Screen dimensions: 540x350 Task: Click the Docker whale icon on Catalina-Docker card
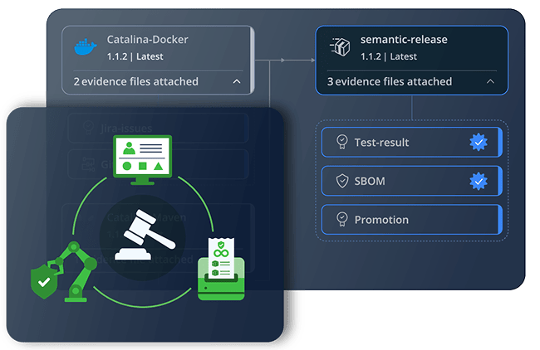point(86,46)
